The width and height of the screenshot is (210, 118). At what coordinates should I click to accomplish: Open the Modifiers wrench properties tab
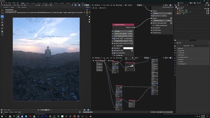[175, 60]
